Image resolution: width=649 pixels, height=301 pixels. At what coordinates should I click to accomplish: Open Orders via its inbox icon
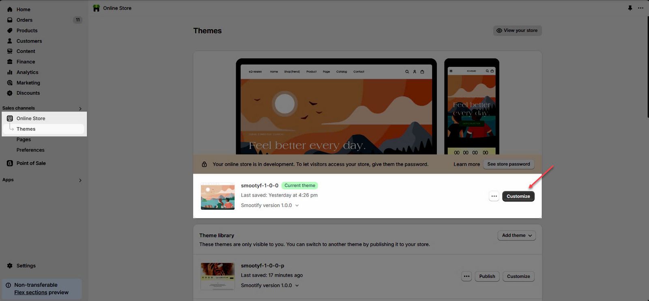coord(10,20)
